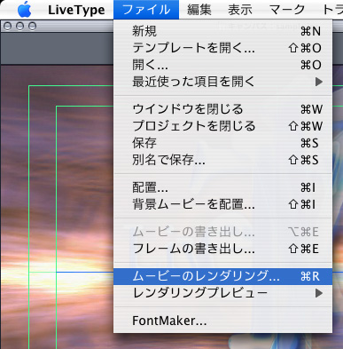Screen dimensions: 343x349
Task: Select ウインドウを閉じる menu item
Action: click(223, 109)
